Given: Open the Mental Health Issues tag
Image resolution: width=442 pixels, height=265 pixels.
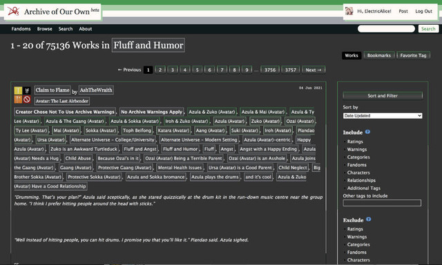Looking at the screenshot, I should point(180,168).
